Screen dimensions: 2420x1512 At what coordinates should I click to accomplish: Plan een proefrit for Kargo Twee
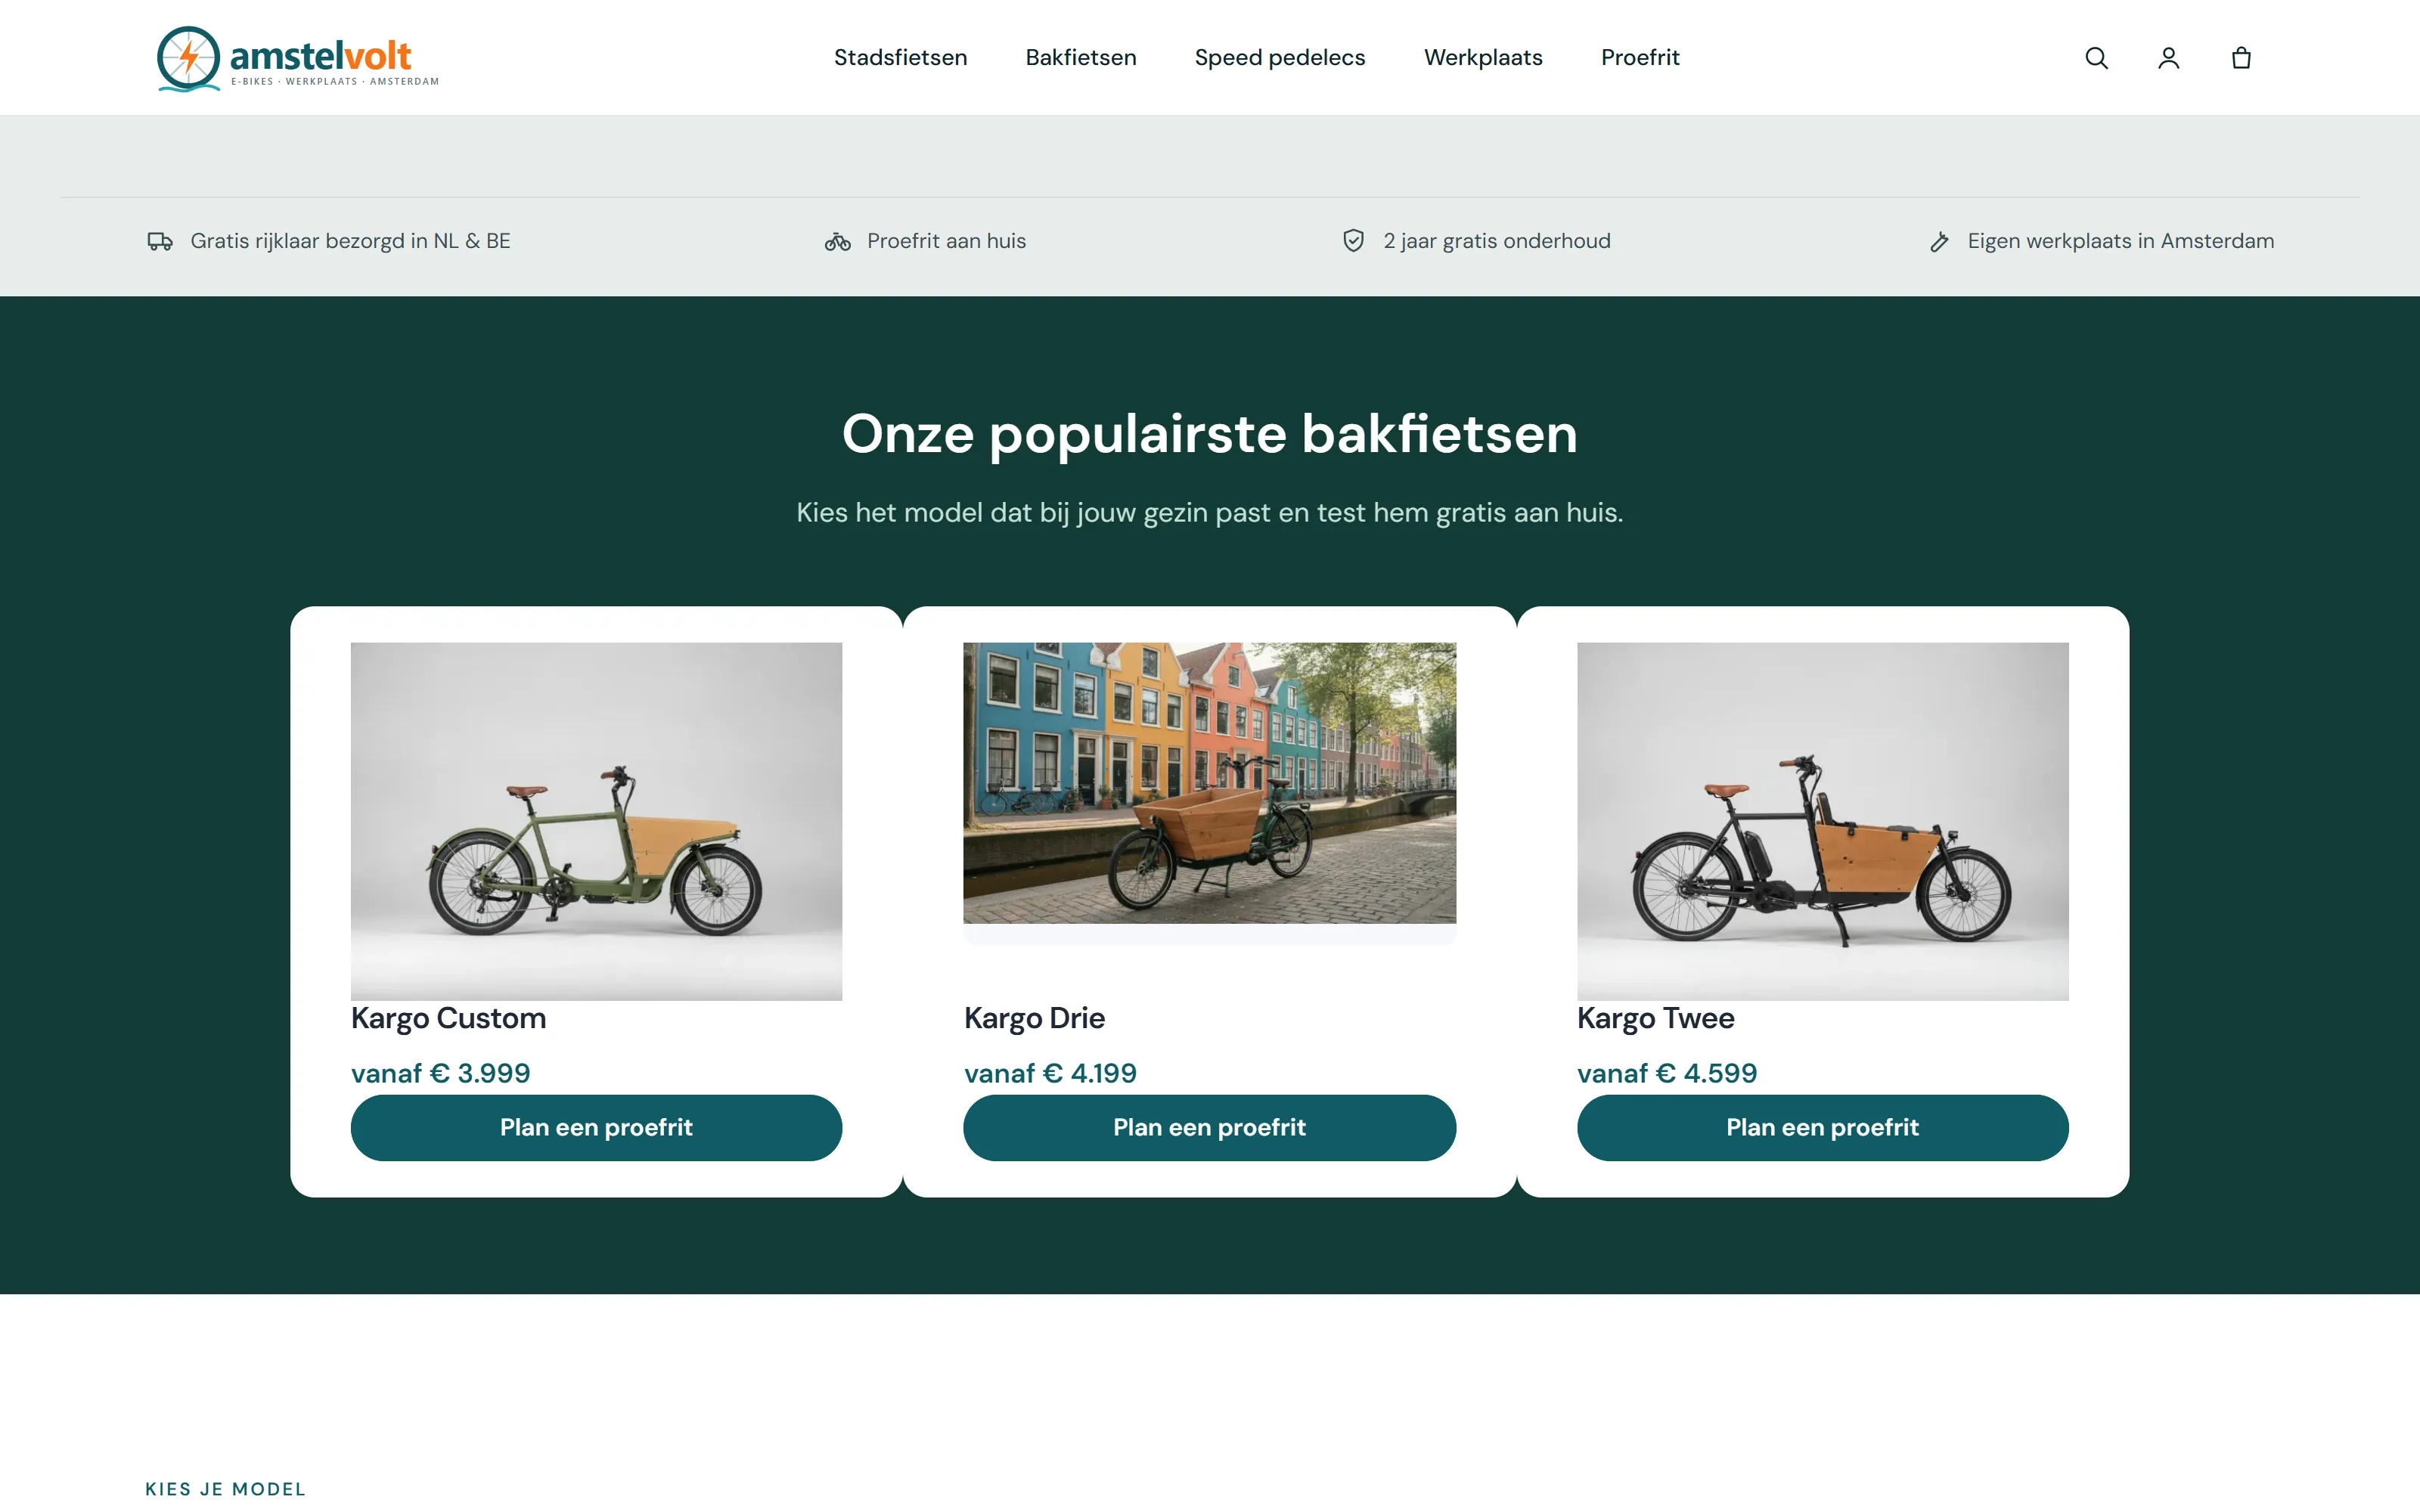coord(1822,1127)
